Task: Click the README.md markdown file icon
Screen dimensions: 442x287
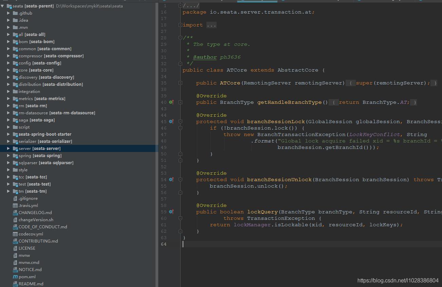Action: 15,284
